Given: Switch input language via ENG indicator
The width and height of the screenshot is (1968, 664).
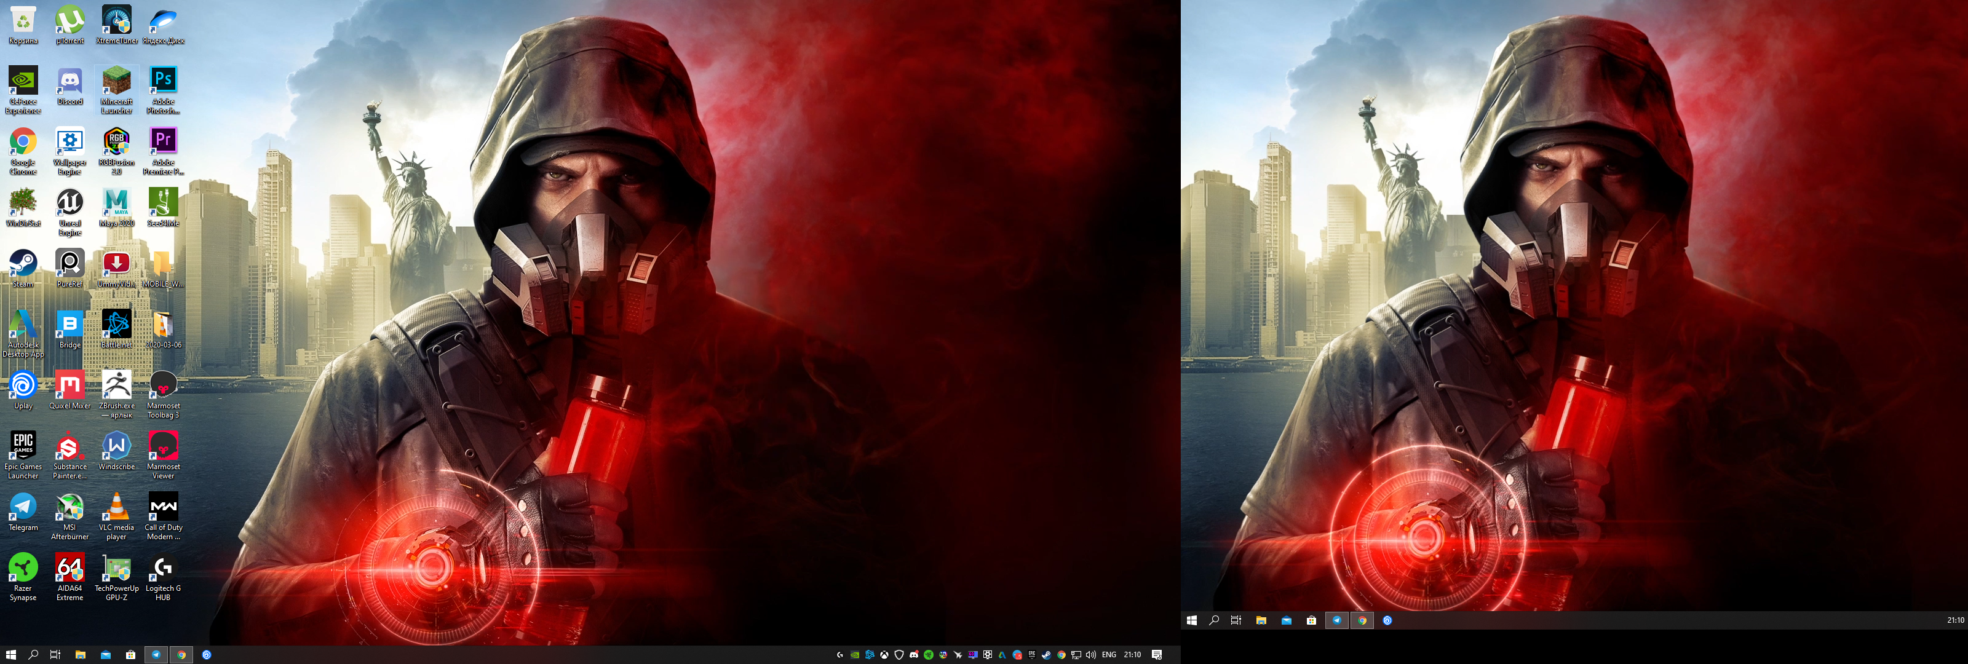Looking at the screenshot, I should [1109, 655].
